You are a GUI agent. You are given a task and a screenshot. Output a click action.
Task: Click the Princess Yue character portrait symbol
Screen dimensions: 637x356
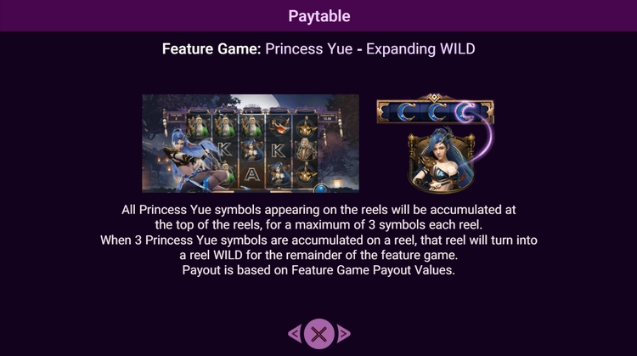pos(442,160)
